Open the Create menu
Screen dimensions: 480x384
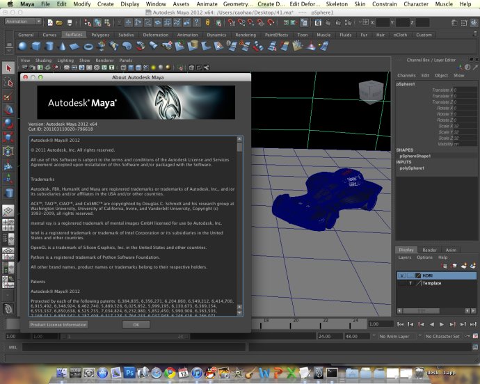click(x=105, y=4)
